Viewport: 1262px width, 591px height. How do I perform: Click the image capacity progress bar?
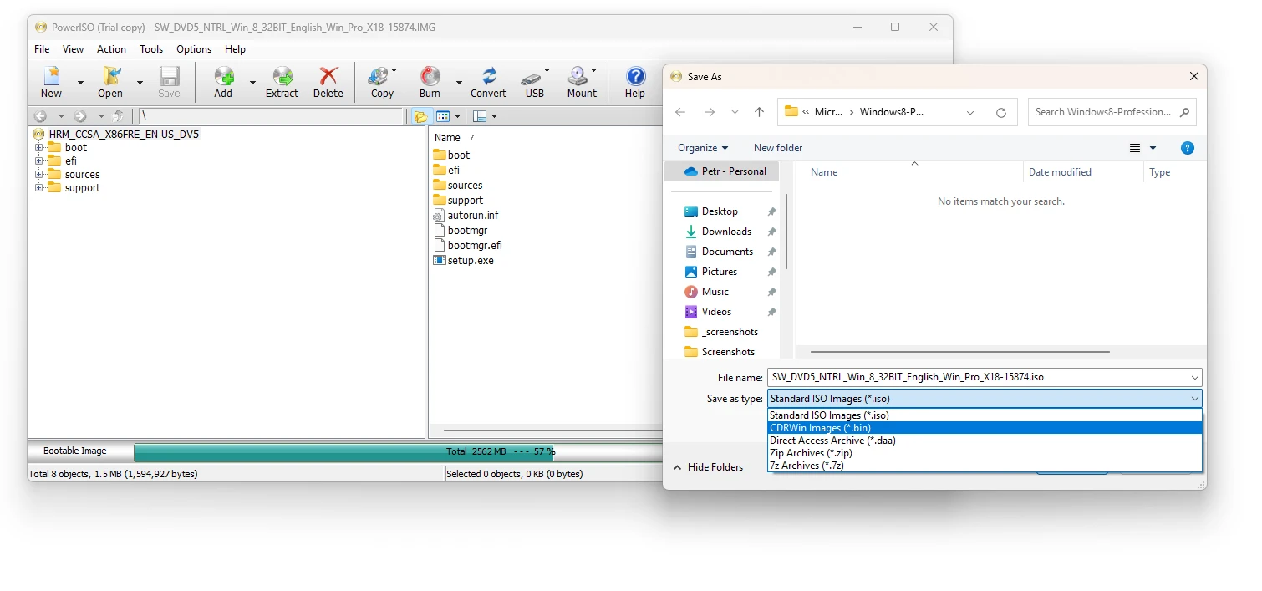coord(399,451)
